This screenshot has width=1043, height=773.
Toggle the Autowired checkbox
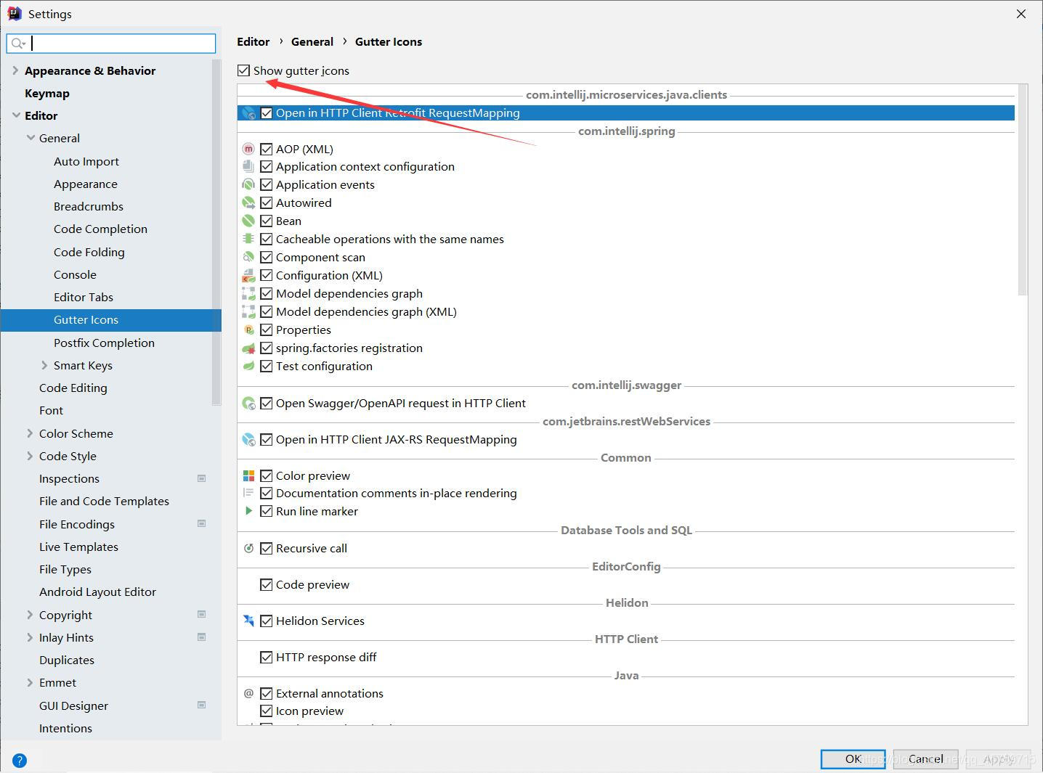coord(267,203)
